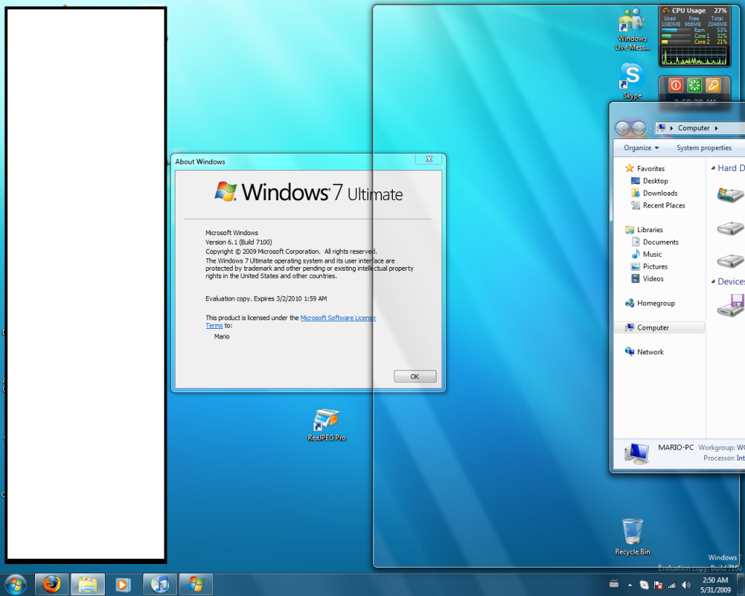Click the Core 2 usage bar in gadget

pyautogui.click(x=676, y=41)
